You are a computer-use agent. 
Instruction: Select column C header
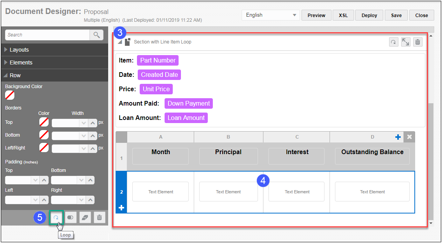(297, 137)
